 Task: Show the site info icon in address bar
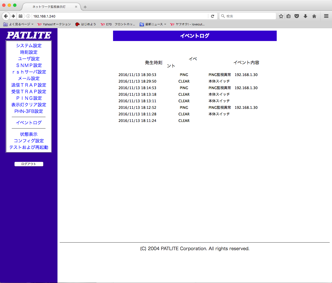tap(28, 16)
